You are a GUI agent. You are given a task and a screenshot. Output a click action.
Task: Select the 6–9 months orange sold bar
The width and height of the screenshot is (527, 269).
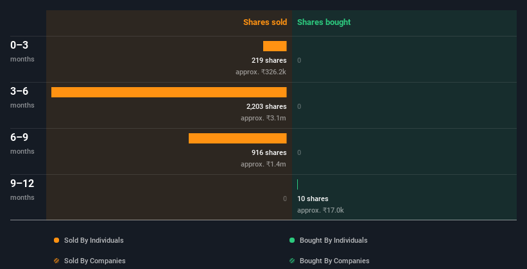point(238,138)
